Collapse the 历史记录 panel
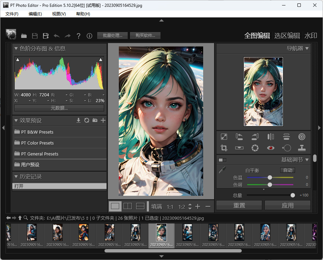 coord(16,177)
